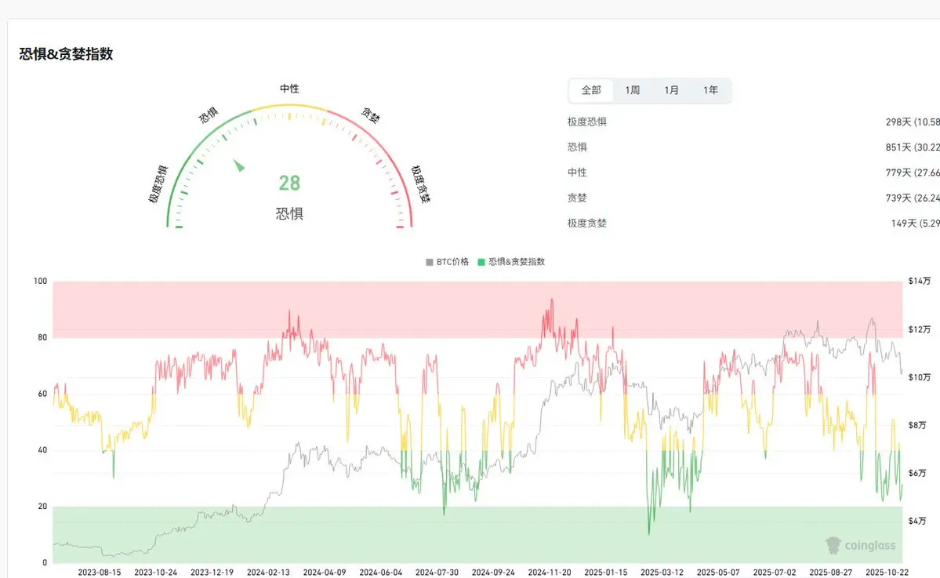Click the 极度贪婪 statistics row label

(587, 223)
